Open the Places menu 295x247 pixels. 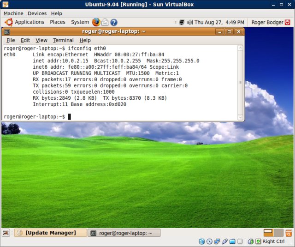coord(58,22)
